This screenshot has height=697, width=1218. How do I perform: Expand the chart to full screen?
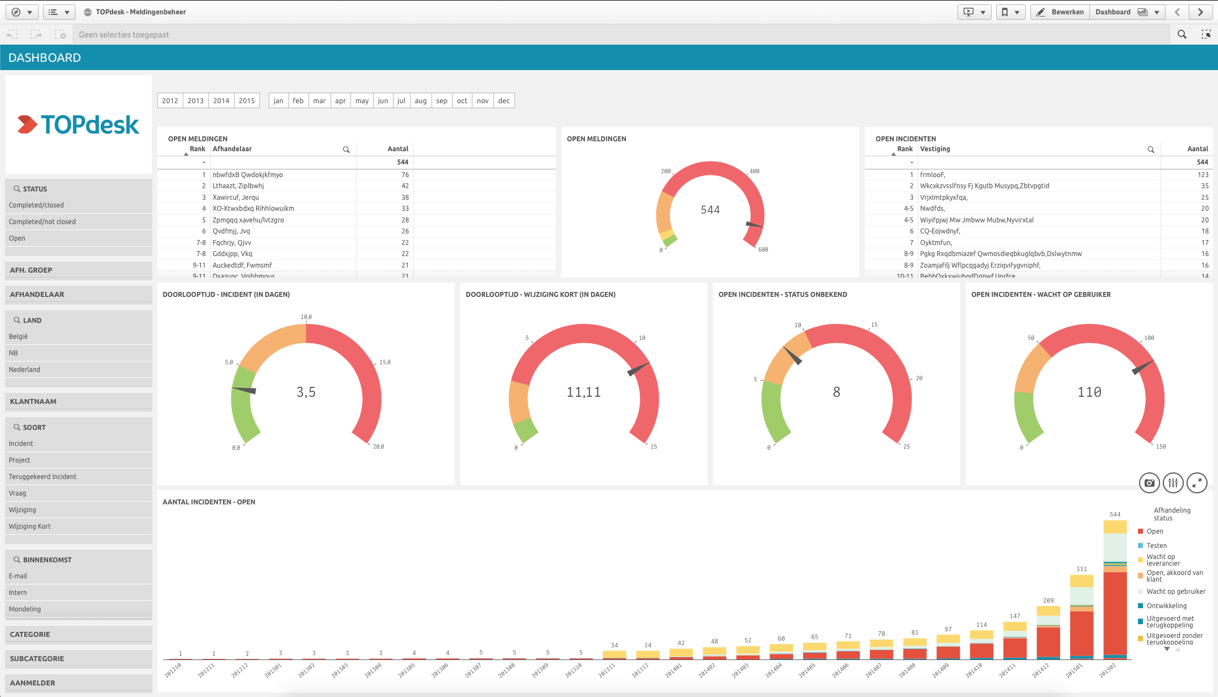[x=1197, y=483]
